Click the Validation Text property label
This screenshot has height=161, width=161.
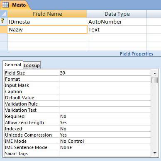click(x=21, y=110)
